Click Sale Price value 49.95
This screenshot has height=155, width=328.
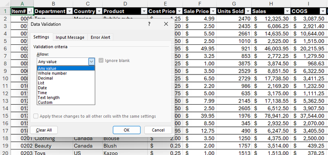[200, 49]
